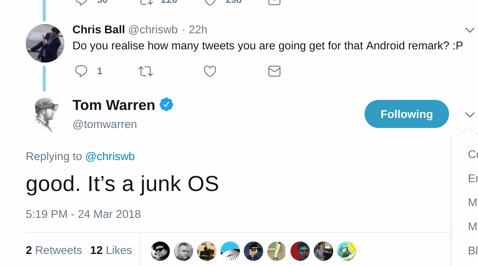Retweet Chris Ball's Android remark tweet
The width and height of the screenshot is (478, 266).
(x=145, y=71)
